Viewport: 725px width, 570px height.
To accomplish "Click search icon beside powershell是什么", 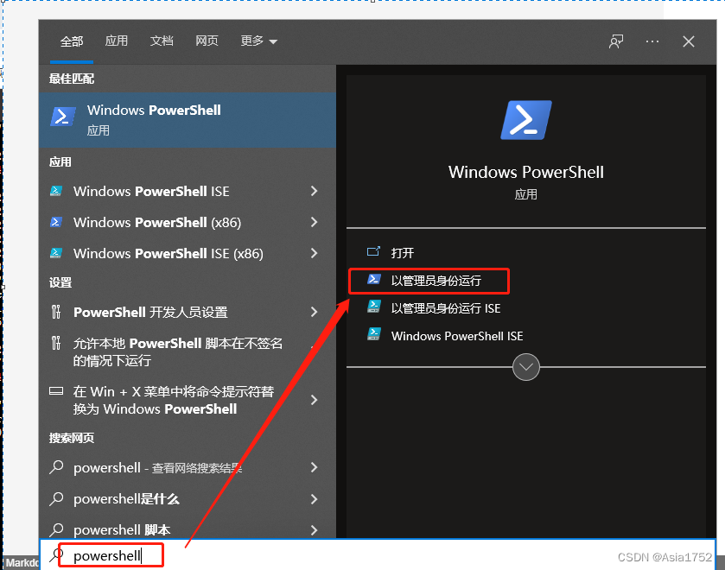I will 56,498.
